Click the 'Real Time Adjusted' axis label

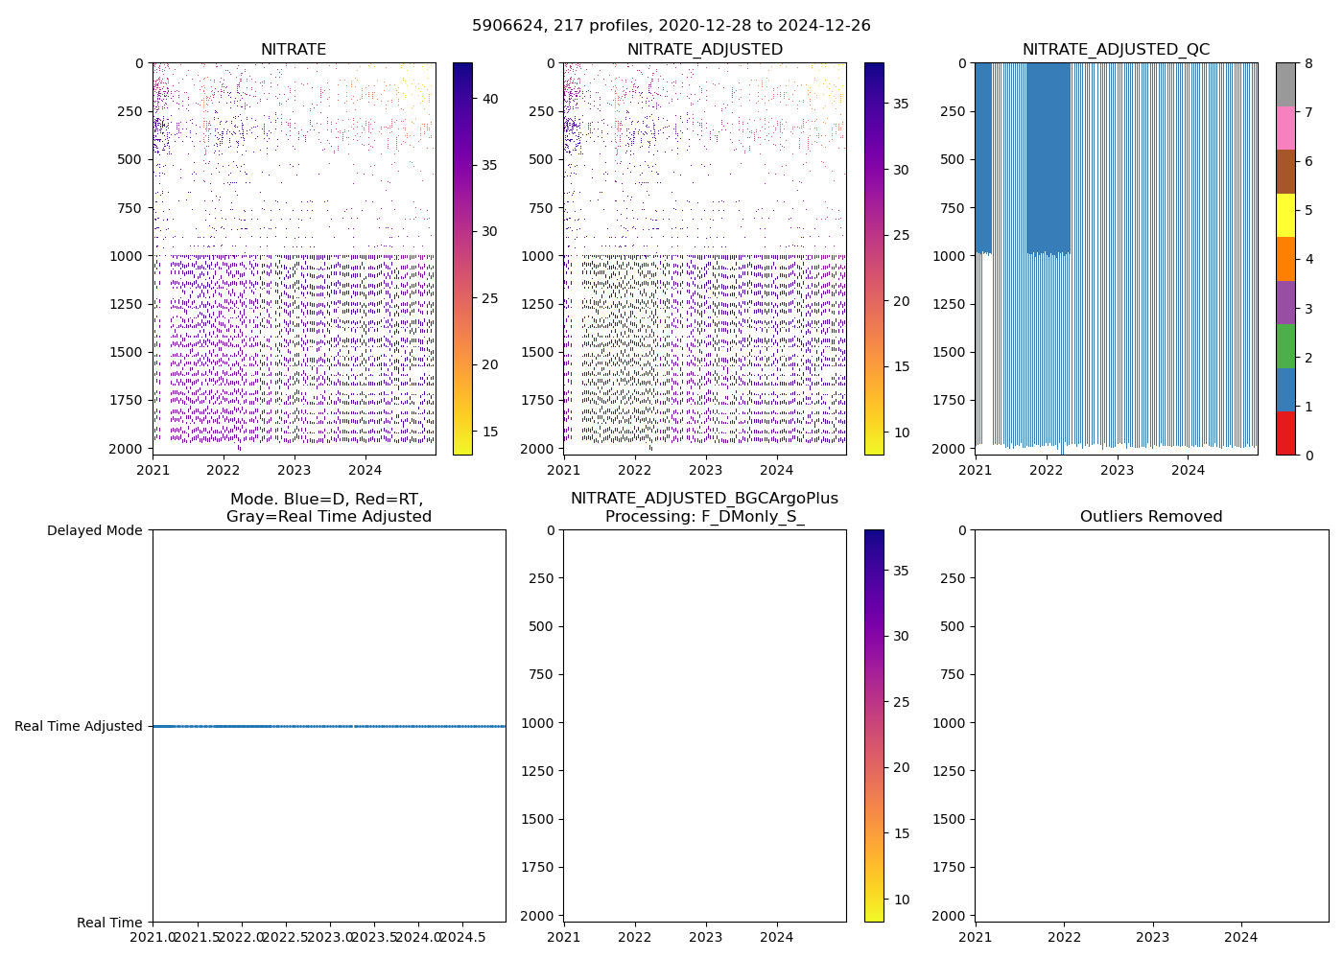pyautogui.click(x=78, y=727)
